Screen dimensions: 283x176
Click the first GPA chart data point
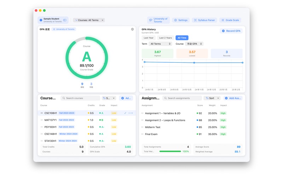click(x=145, y=62)
